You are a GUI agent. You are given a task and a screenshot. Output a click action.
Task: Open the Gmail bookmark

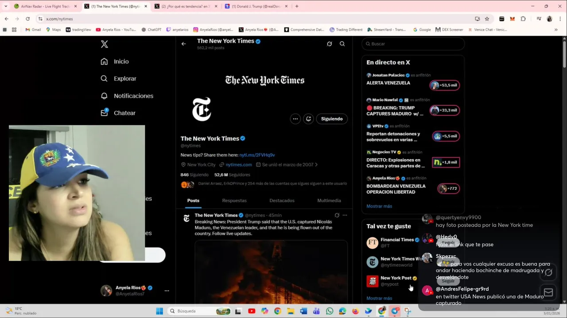[33, 30]
